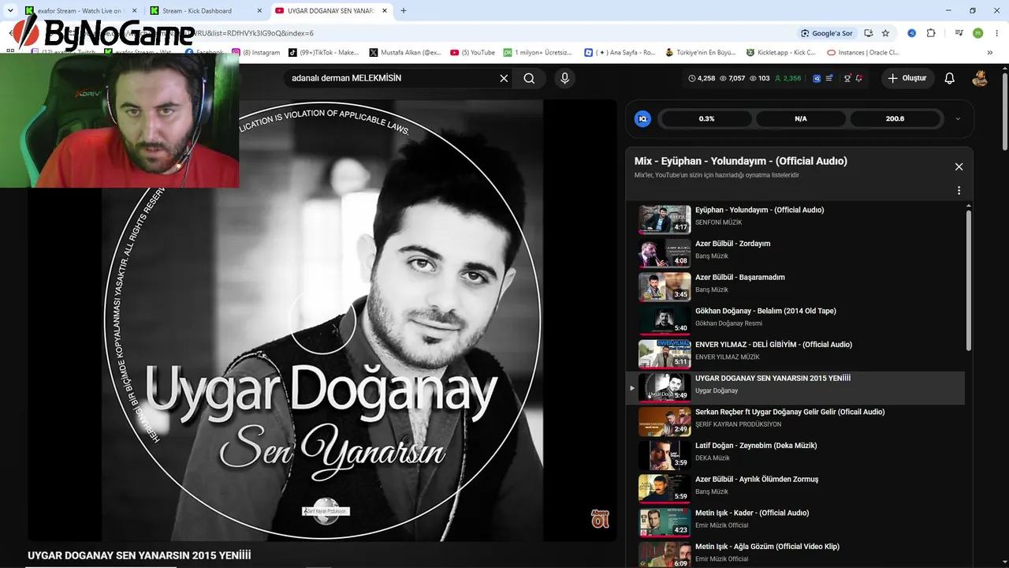Expand the vidIQ stats panel chevron
This screenshot has height=568, width=1009.
[x=958, y=118]
